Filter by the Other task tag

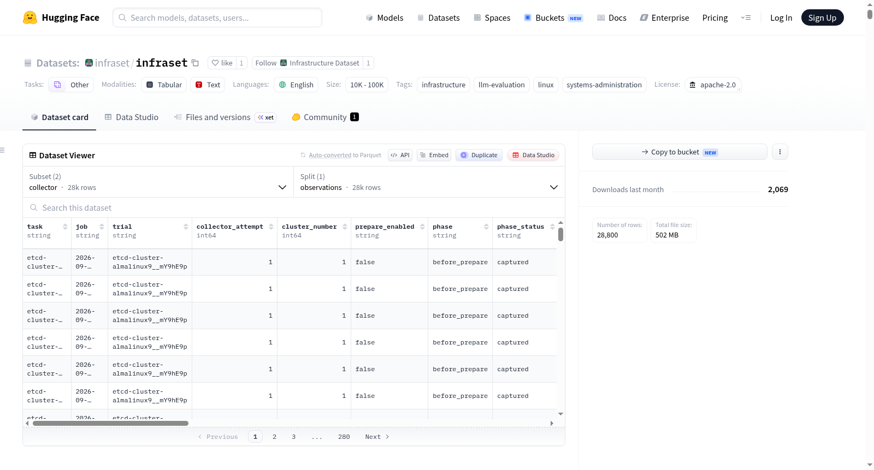[x=72, y=85]
